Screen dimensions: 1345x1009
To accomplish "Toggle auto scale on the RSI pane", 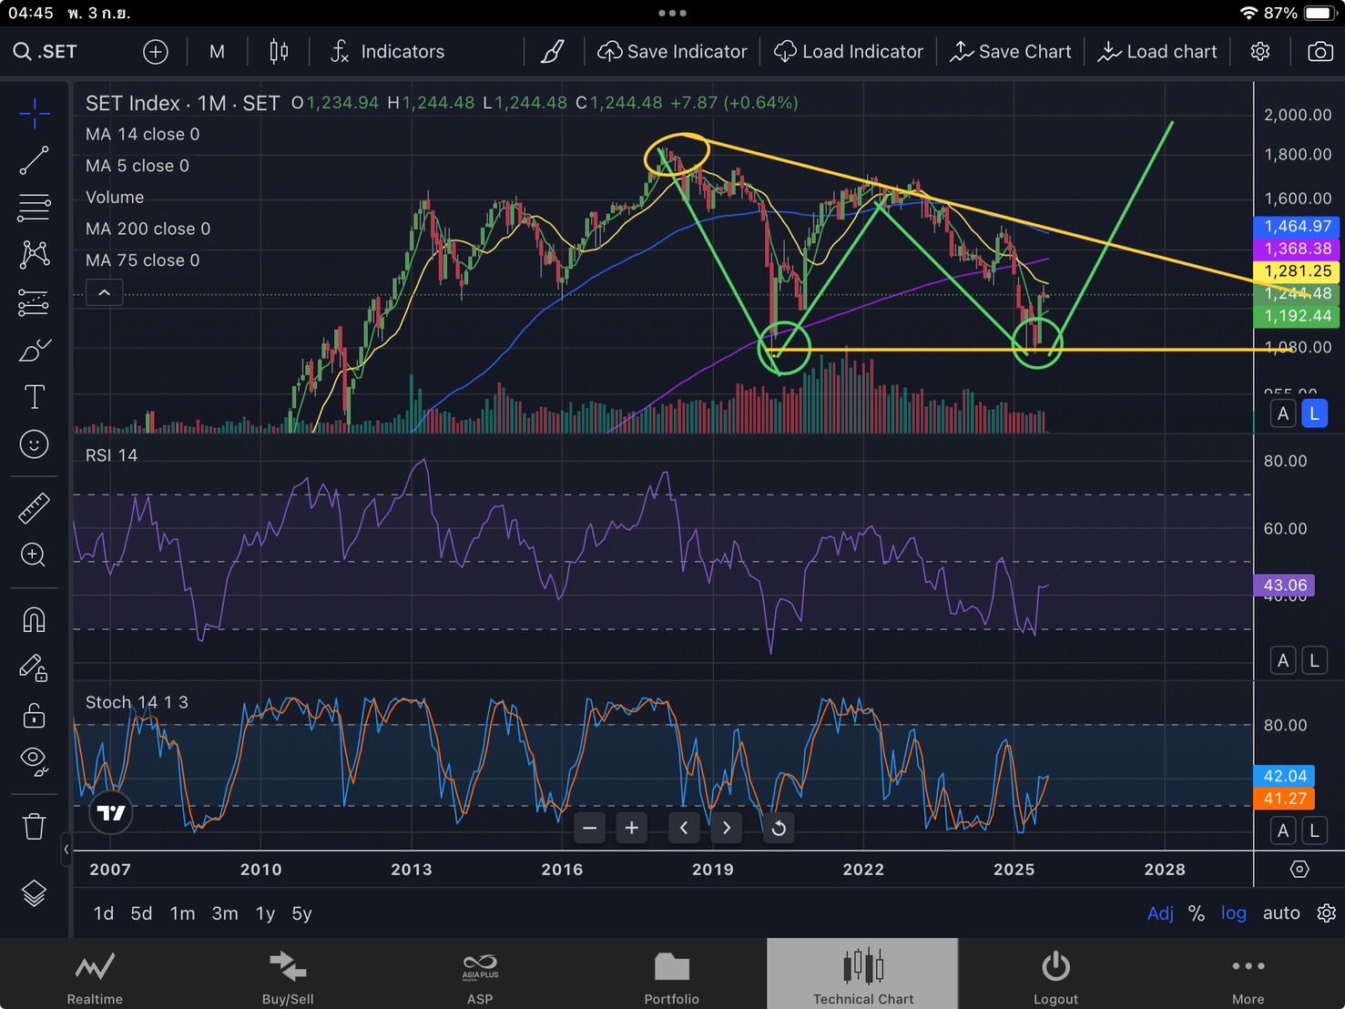I will 1283,660.
